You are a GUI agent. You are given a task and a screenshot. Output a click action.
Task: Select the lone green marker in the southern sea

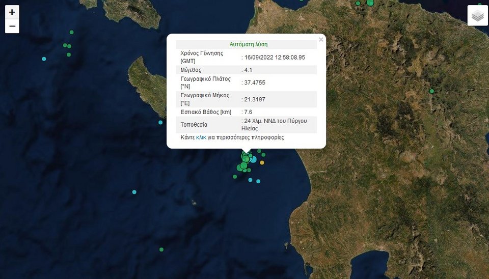coord(161,249)
